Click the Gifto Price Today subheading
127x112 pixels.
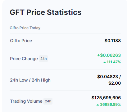click(x=25, y=28)
